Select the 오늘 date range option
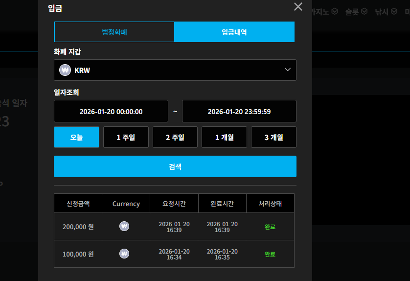410x281 pixels. point(76,137)
